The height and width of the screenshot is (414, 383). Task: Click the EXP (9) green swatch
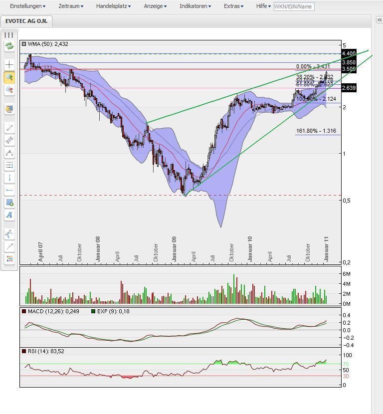[93, 312]
